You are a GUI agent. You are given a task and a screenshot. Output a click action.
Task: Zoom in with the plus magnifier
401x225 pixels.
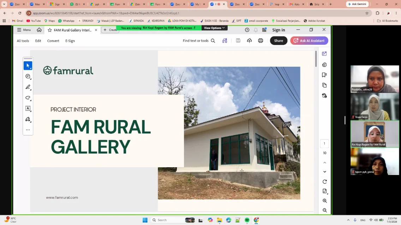coord(325,201)
